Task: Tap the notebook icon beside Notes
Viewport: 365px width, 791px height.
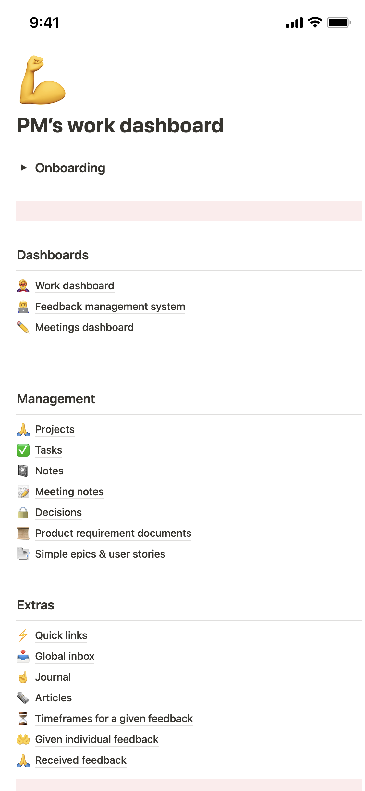Action: [x=23, y=471]
